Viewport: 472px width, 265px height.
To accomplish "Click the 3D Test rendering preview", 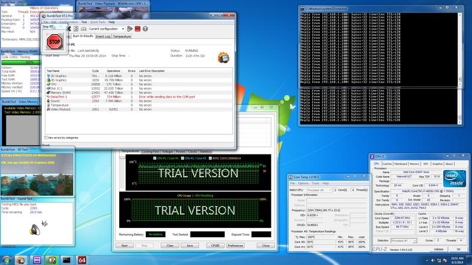I will pos(37,174).
